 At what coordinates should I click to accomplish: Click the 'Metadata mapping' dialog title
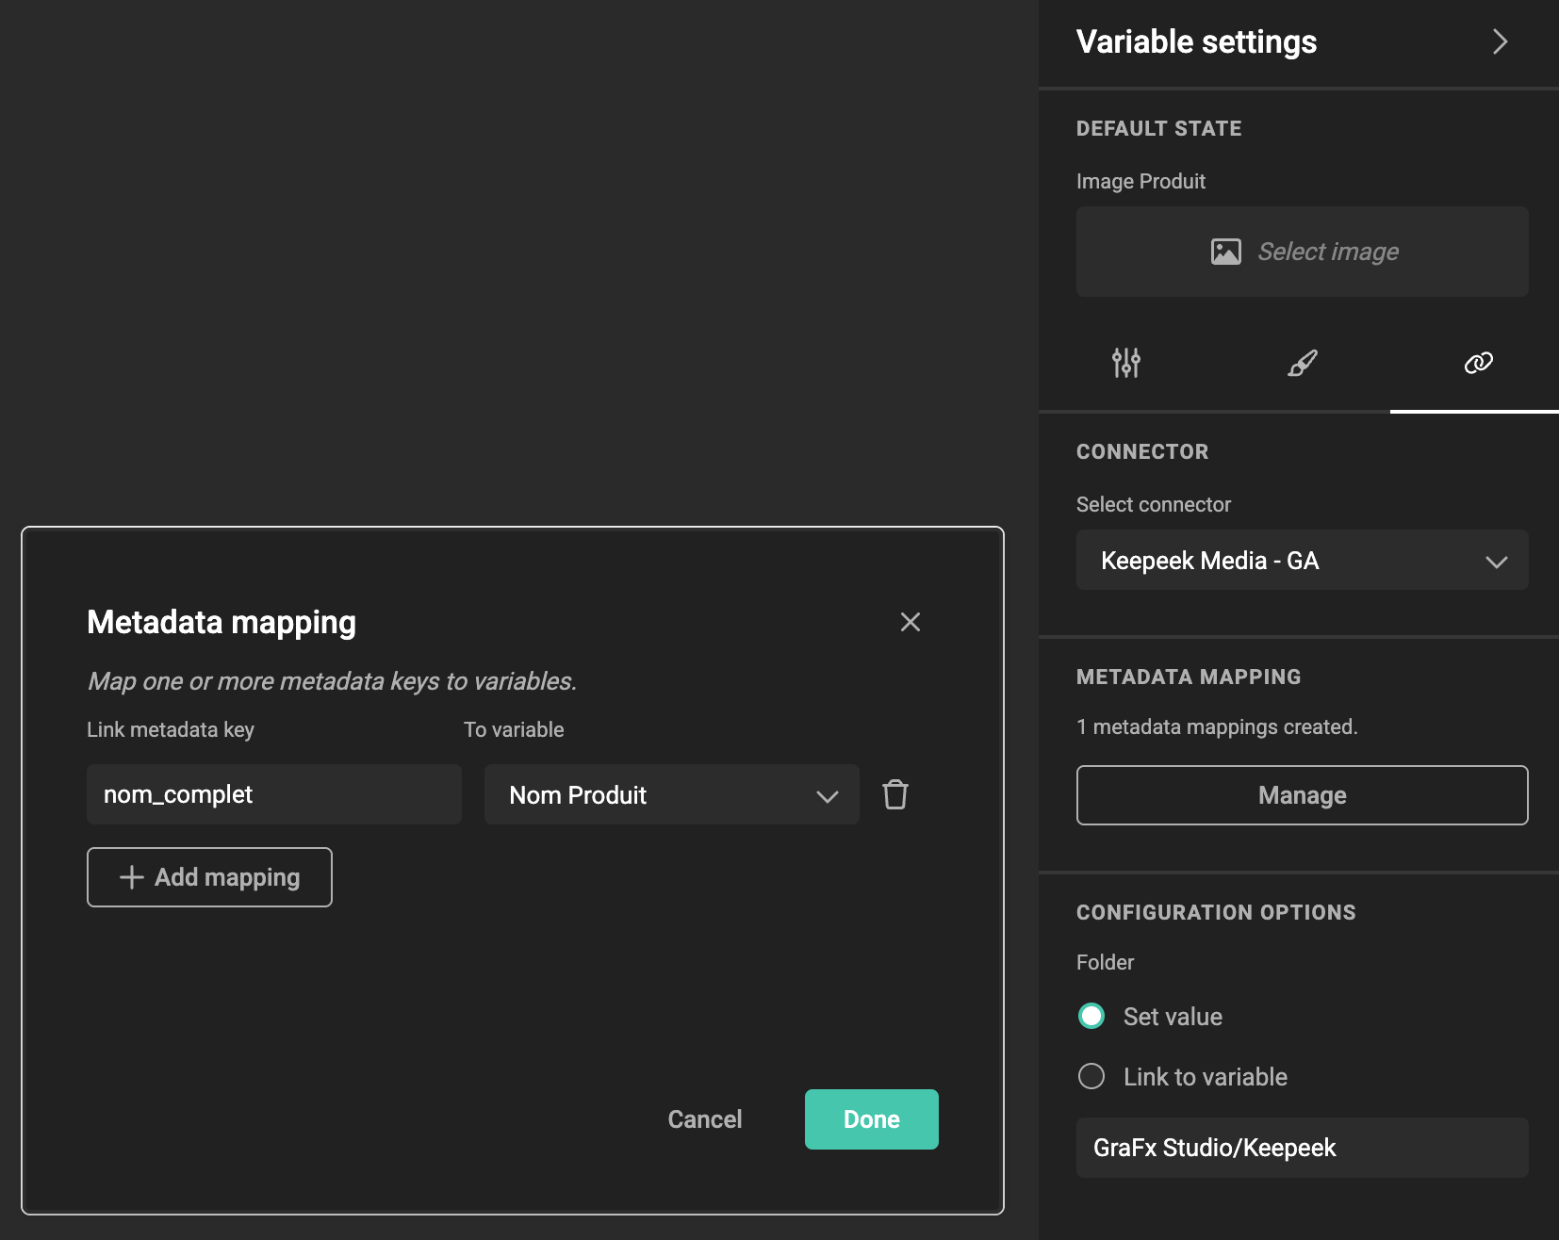point(222,622)
